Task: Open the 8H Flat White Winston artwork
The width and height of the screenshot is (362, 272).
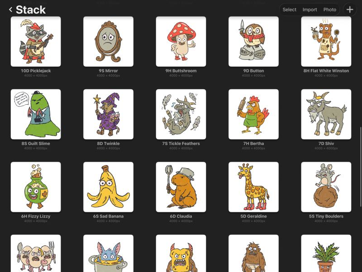Action: pyautogui.click(x=326, y=41)
